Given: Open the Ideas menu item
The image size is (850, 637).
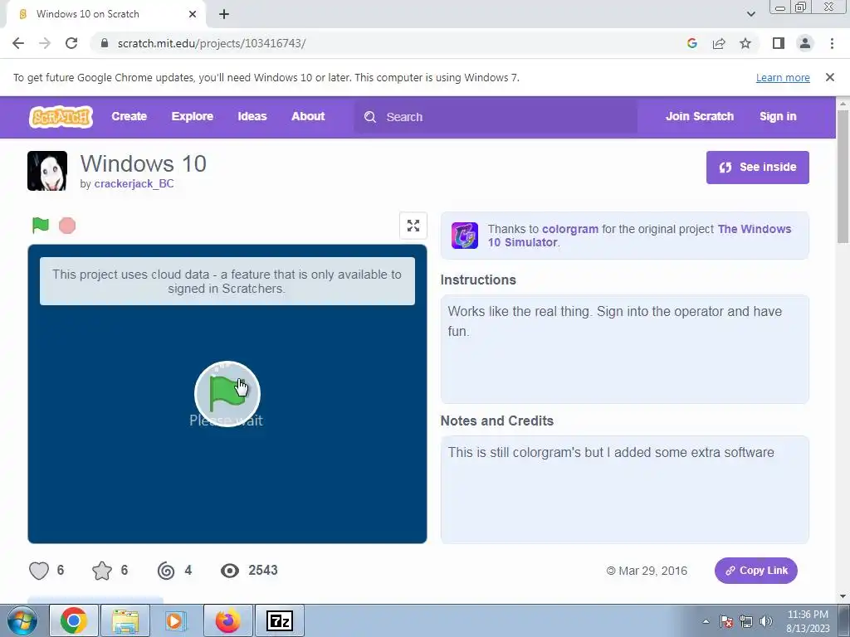Looking at the screenshot, I should tap(252, 116).
